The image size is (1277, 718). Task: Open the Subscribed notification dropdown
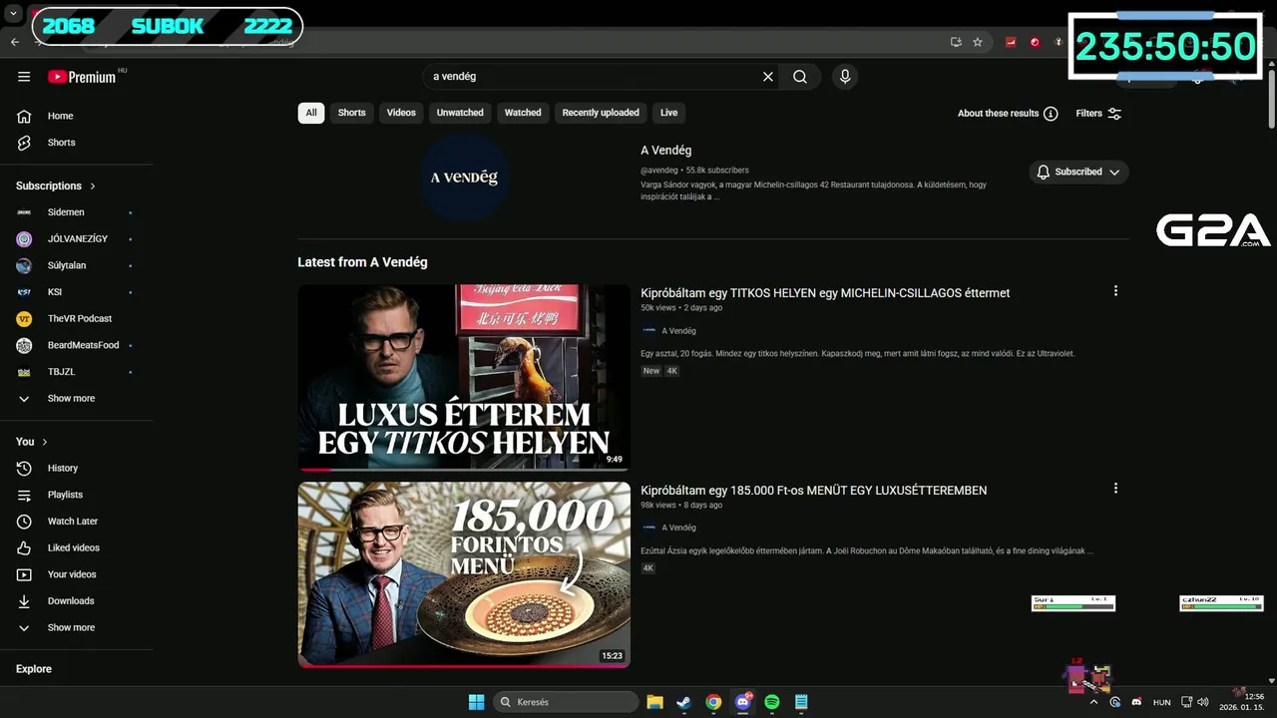pos(1078,172)
